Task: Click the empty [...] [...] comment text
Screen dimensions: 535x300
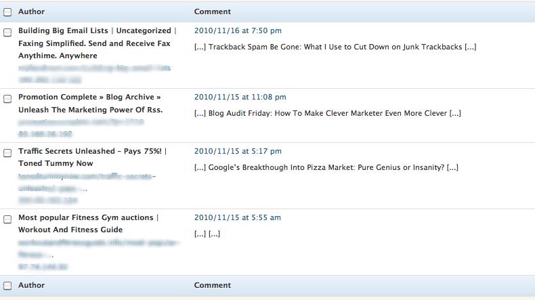Action: coord(207,234)
